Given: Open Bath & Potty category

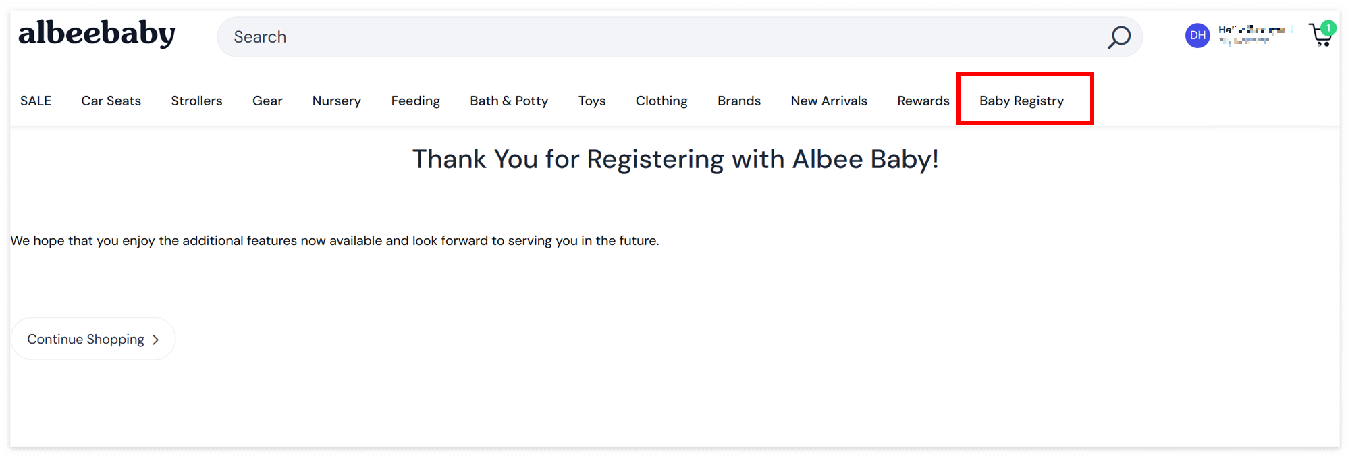Looking at the screenshot, I should 509,101.
